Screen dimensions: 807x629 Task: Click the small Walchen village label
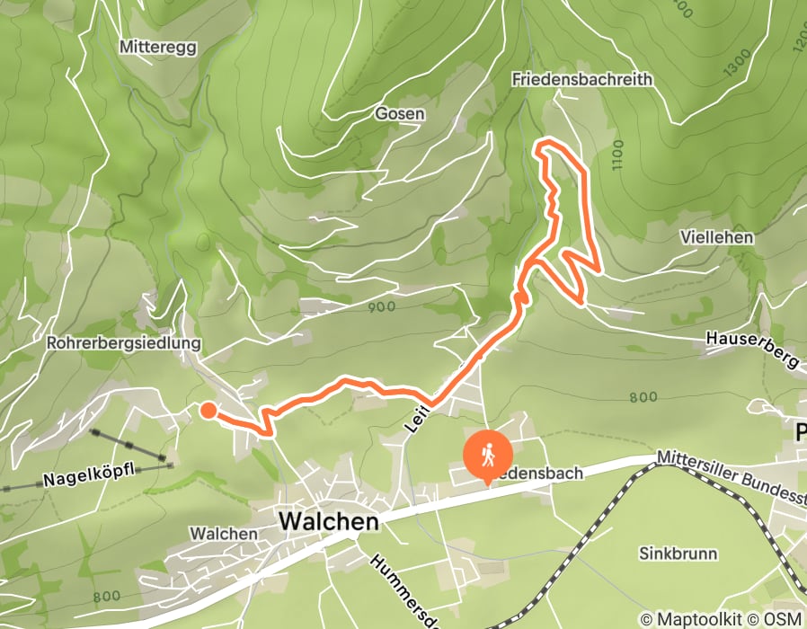pos(224,534)
